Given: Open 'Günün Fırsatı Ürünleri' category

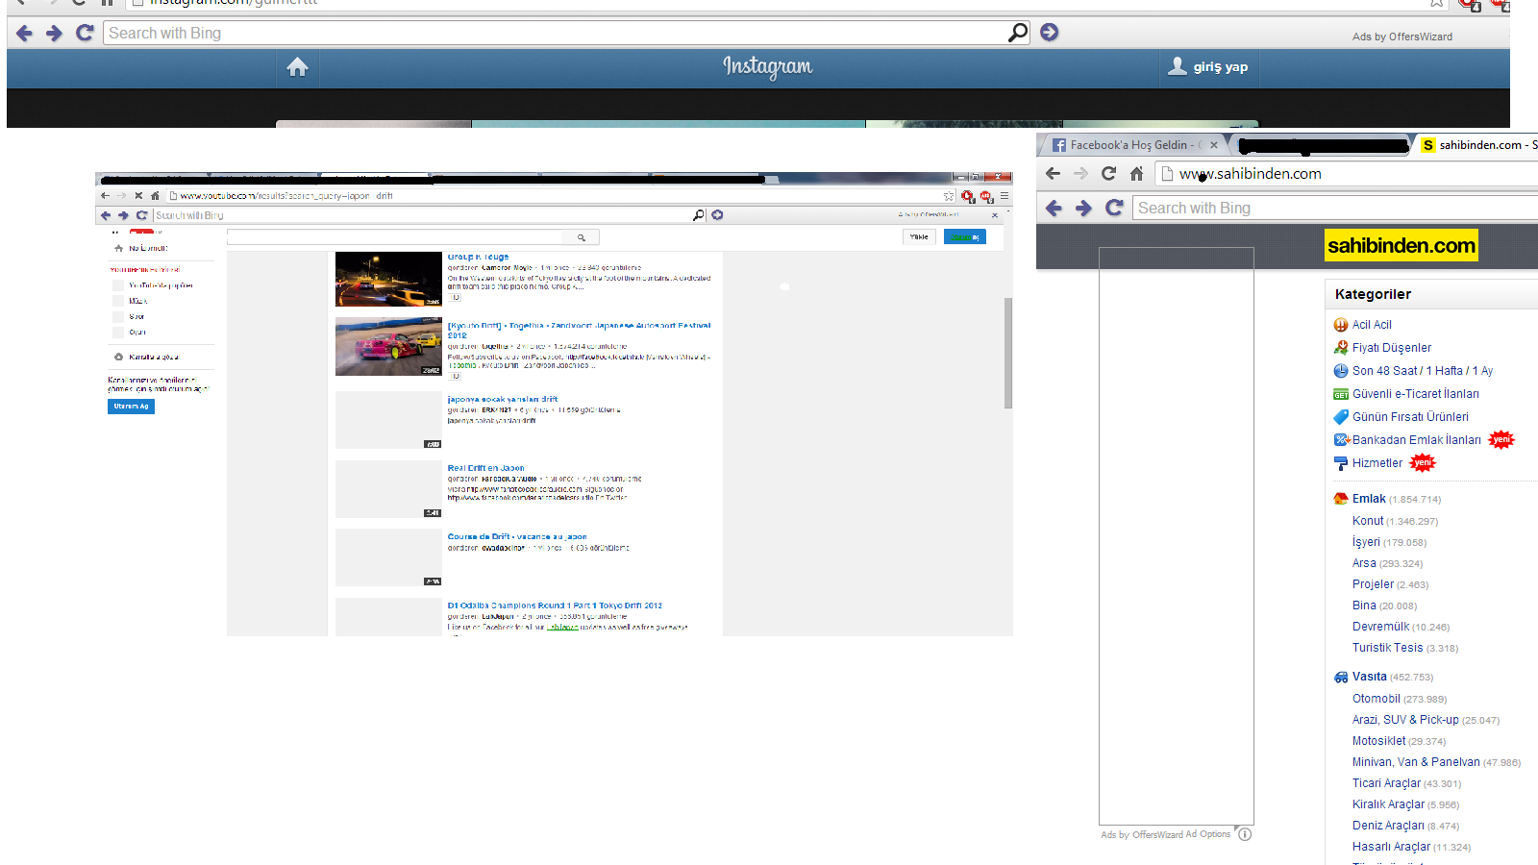Looking at the screenshot, I should pyautogui.click(x=1410, y=417).
